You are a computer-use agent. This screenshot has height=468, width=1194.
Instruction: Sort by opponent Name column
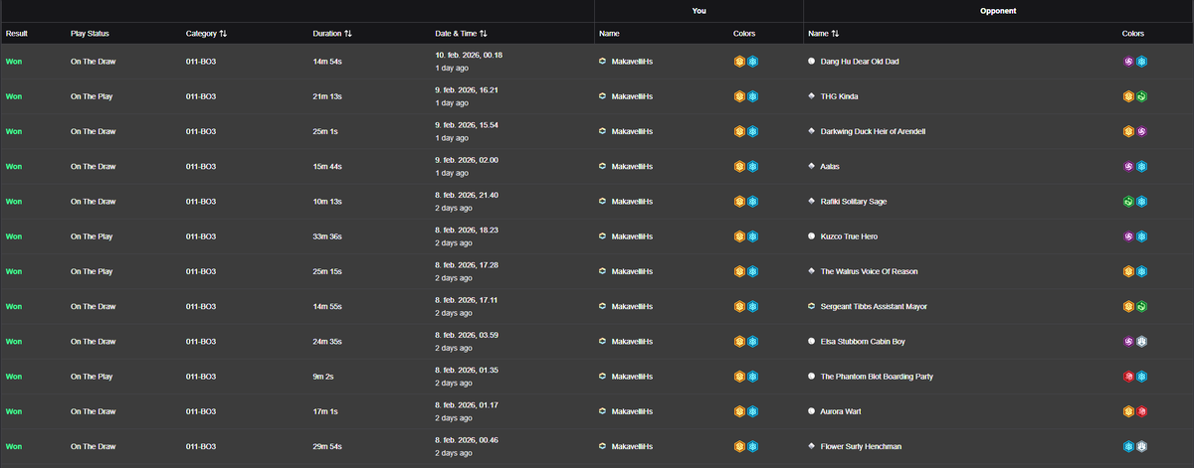point(824,33)
